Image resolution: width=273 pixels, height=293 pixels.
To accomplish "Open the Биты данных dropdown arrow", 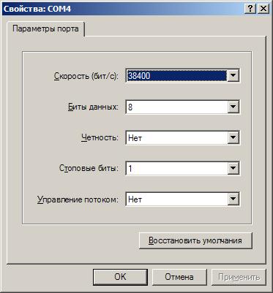I will click(x=233, y=107).
